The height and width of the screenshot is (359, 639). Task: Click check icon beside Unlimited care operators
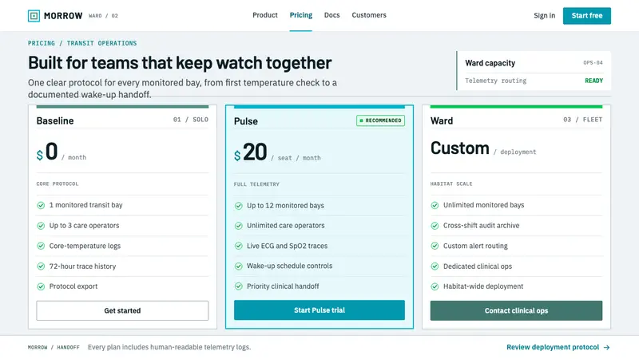click(238, 226)
